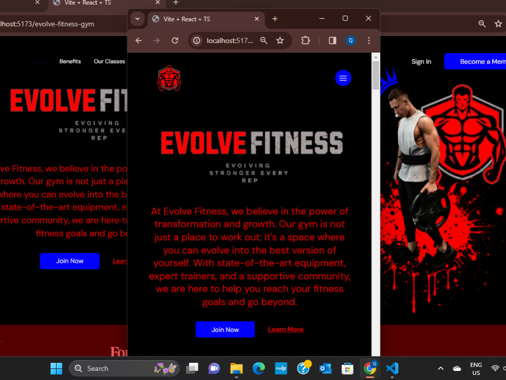Click the red muscle man logo
Screen dimensions: 506x380
point(169,78)
